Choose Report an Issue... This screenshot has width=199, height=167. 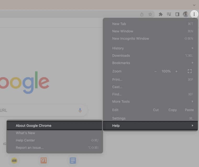[x=54, y=148]
